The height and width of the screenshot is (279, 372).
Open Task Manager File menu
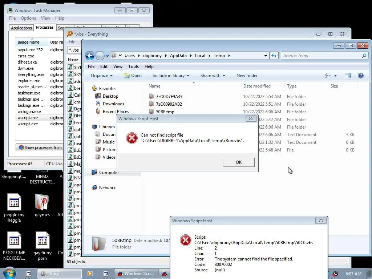(12, 18)
